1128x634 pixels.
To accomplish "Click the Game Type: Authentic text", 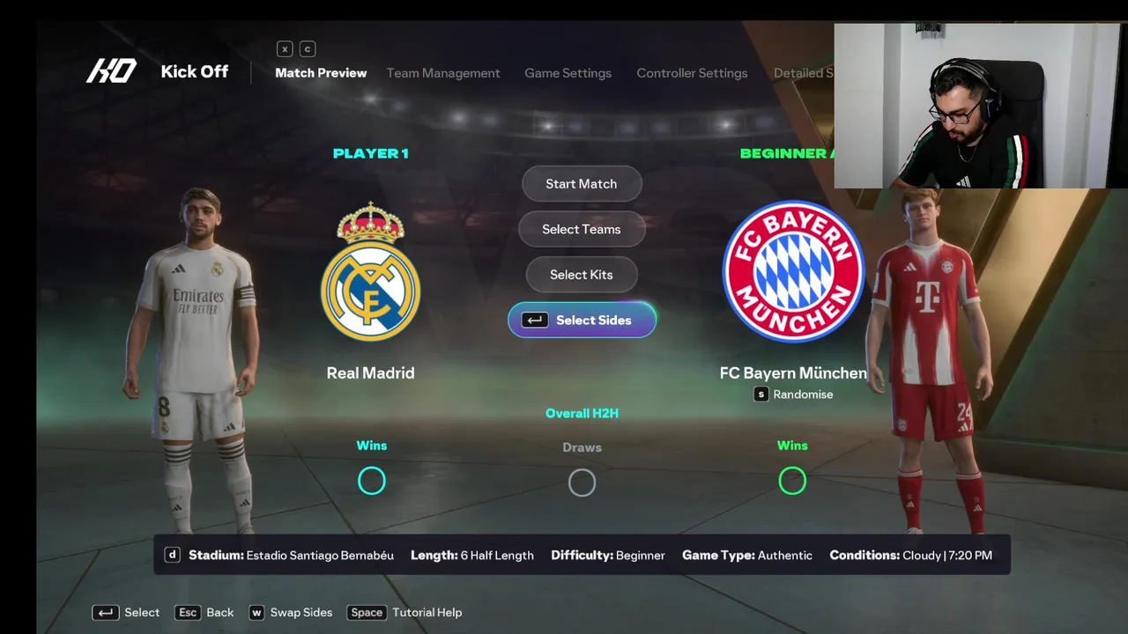I will [747, 556].
